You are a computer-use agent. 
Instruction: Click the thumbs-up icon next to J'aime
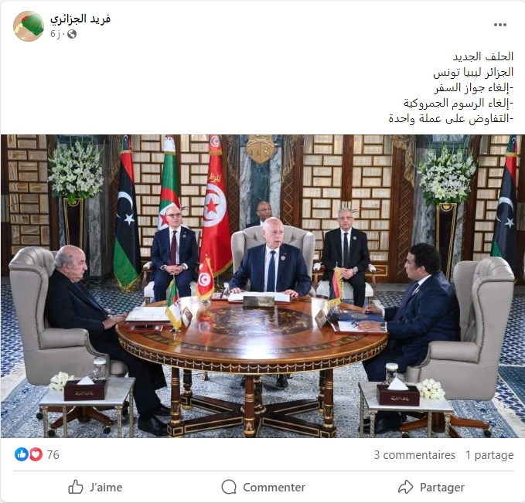pos(76,487)
